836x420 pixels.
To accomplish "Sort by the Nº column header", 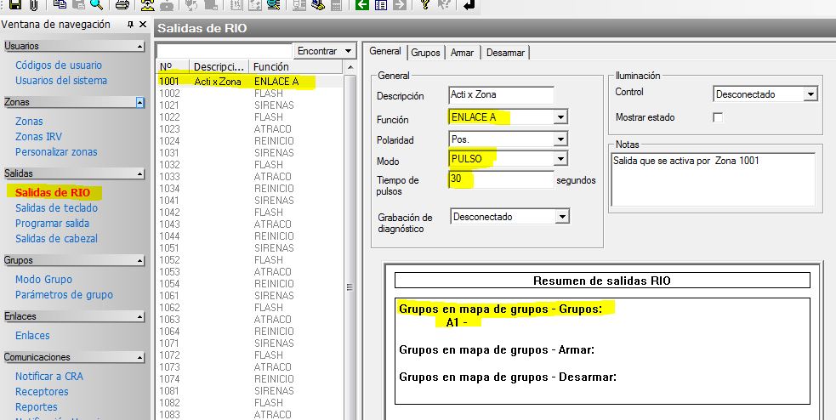I will point(172,66).
